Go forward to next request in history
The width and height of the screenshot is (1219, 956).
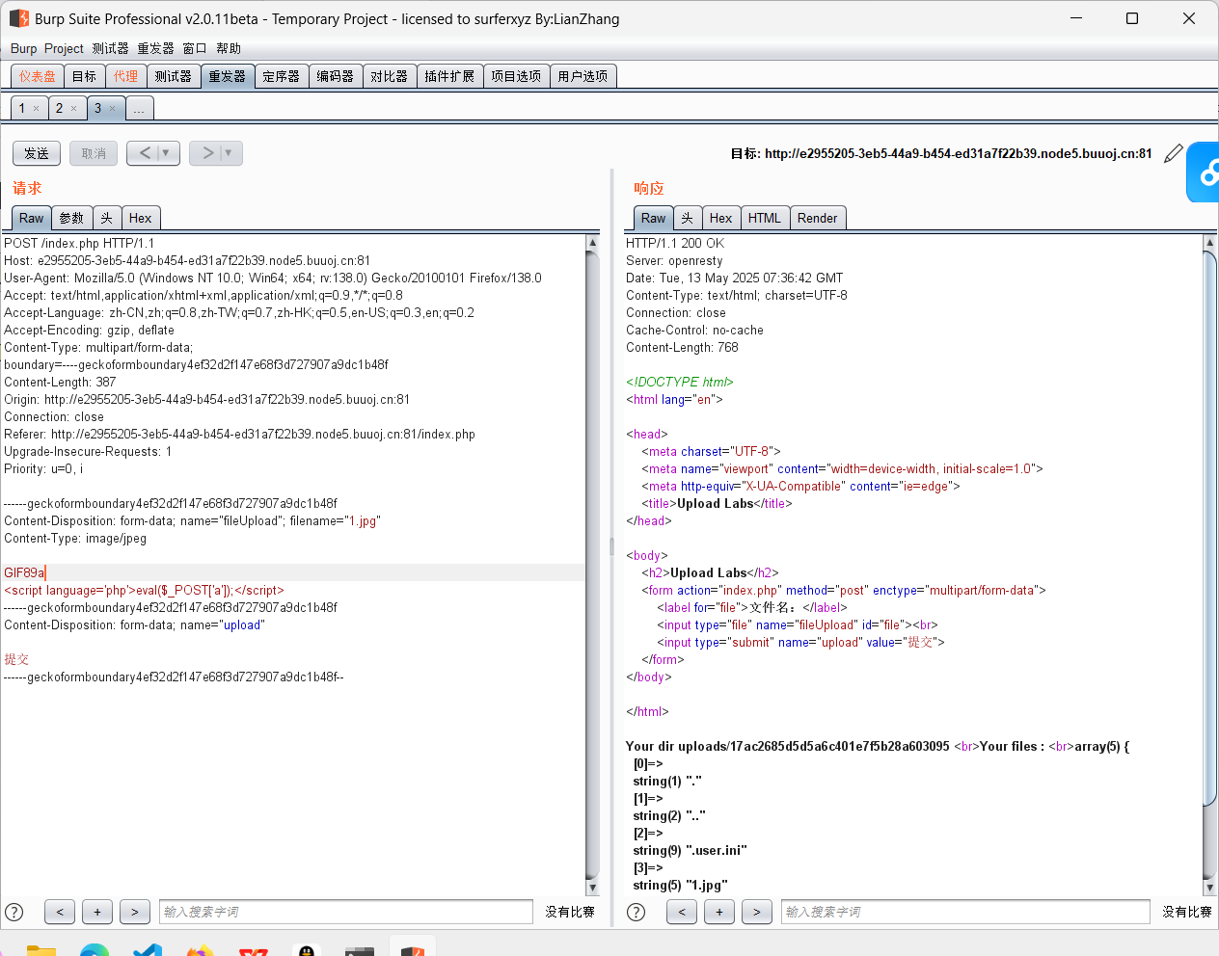point(207,153)
